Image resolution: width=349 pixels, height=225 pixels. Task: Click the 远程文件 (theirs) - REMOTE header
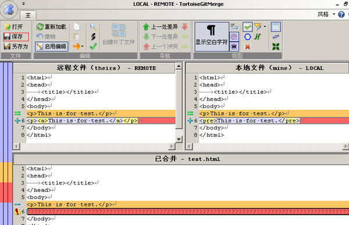pos(94,68)
